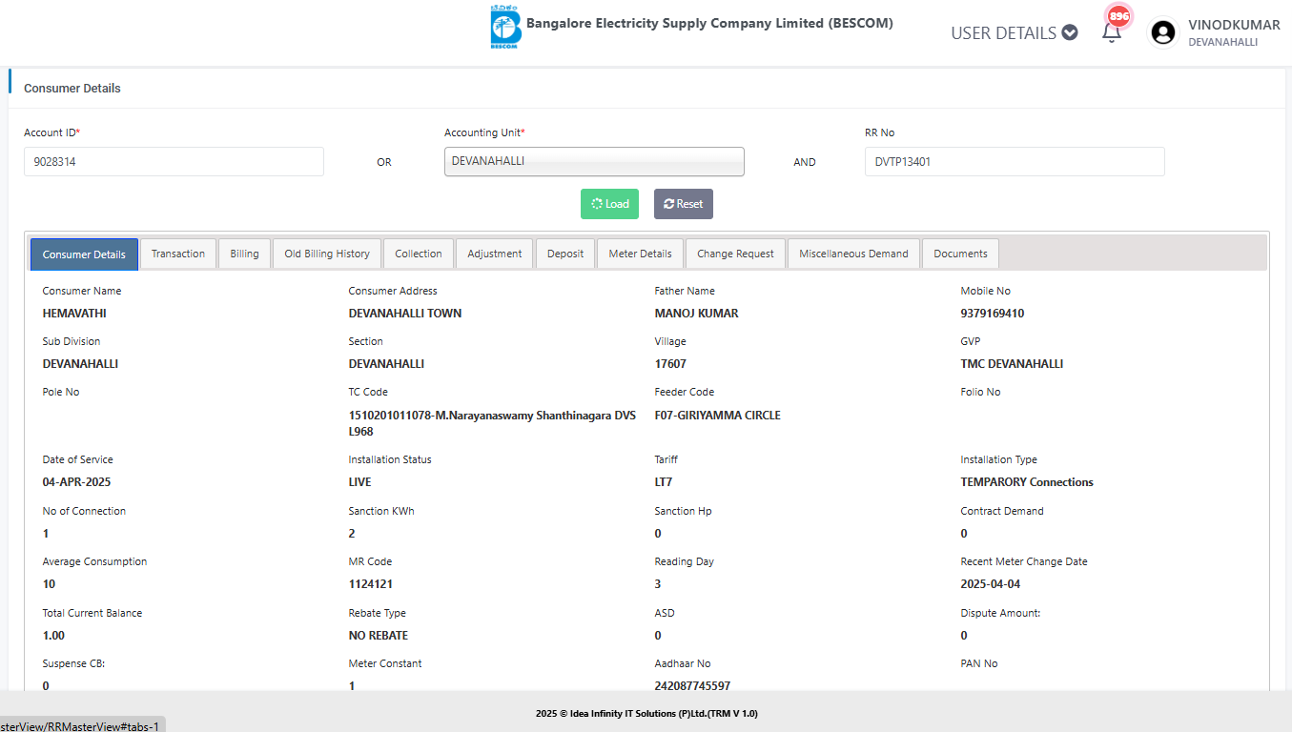Click the Idea Infinity IT Solutions footer text
1292x732 pixels.
(x=646, y=713)
